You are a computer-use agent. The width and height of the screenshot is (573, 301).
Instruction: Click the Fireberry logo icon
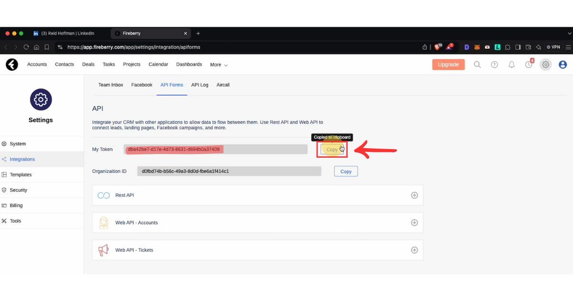12,64
